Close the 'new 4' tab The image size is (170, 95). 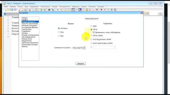pyautogui.click(x=147, y=14)
